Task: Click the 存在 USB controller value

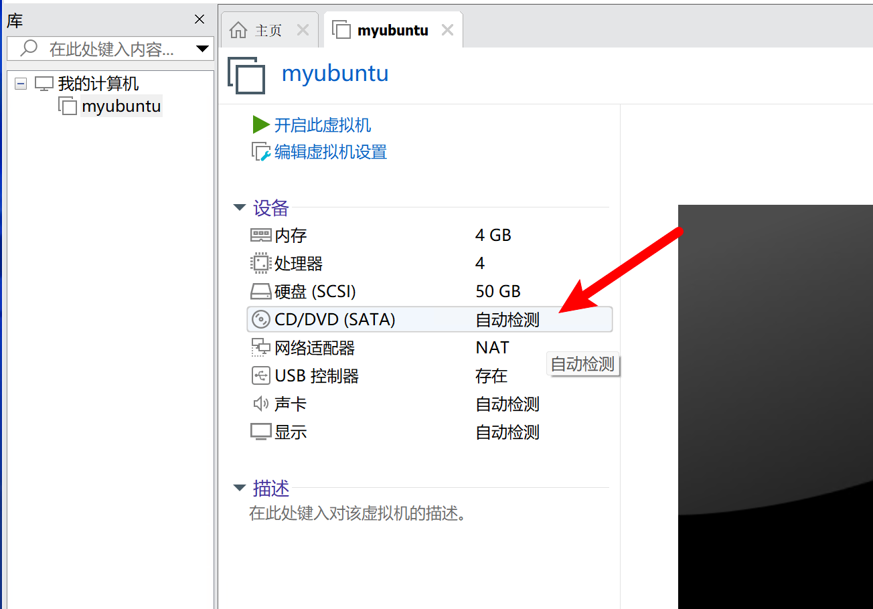Action: 491,376
